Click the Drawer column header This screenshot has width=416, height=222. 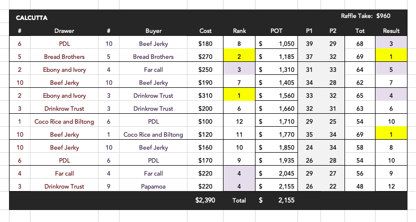pyautogui.click(x=64, y=31)
